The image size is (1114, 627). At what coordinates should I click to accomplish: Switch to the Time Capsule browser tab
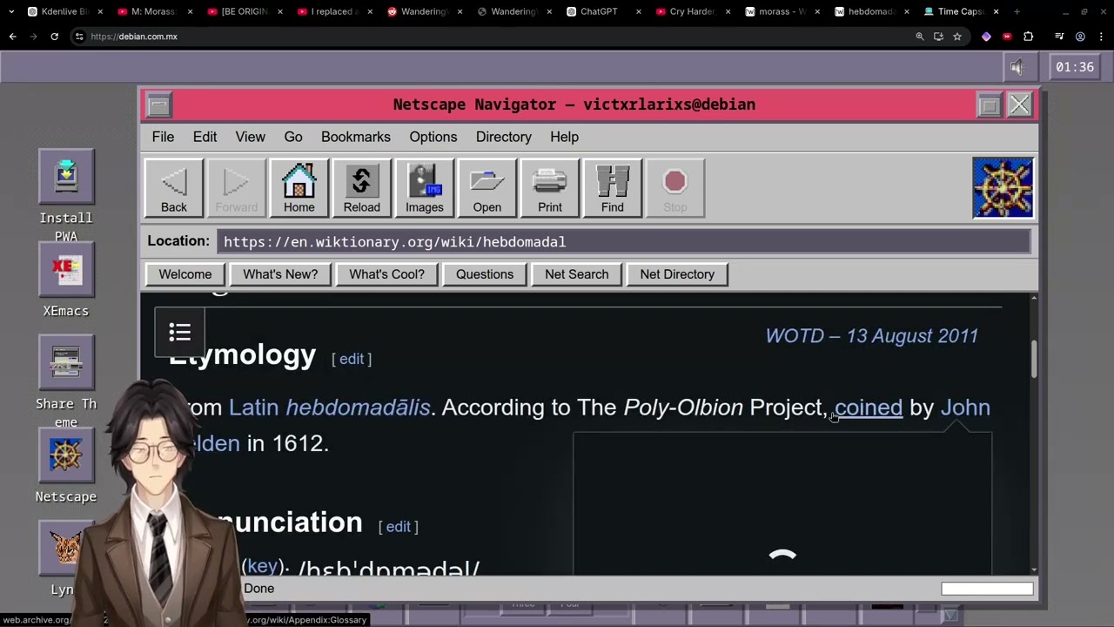960,11
